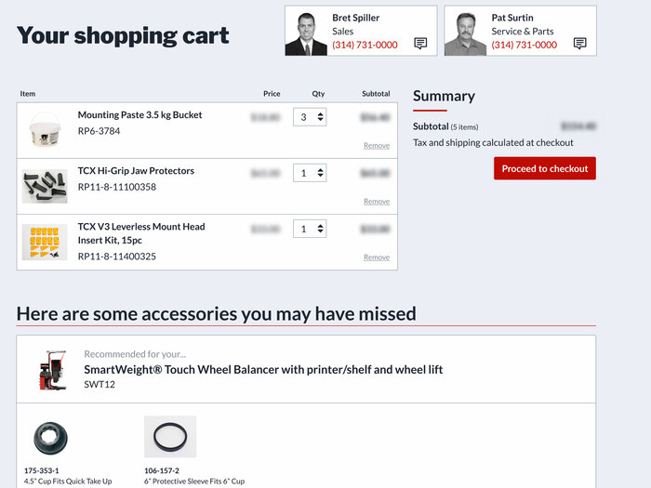Change quantity for Mounting Paste bucket
This screenshot has width=651, height=488.
(x=311, y=117)
